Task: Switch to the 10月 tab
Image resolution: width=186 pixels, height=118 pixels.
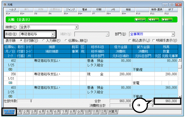Action: tap(88, 112)
